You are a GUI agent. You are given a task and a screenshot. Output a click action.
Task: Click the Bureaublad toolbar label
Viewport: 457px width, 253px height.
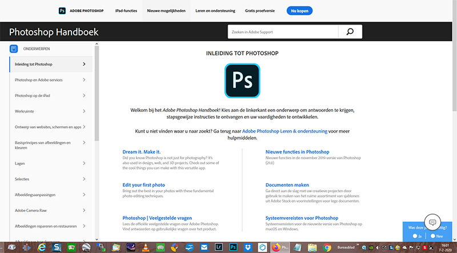346,247
